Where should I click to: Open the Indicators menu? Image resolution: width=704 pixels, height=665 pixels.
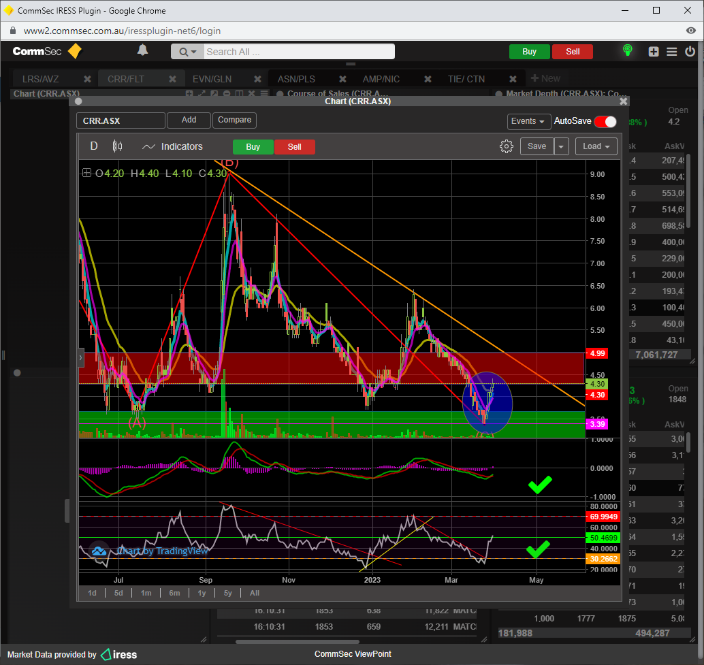(172, 147)
